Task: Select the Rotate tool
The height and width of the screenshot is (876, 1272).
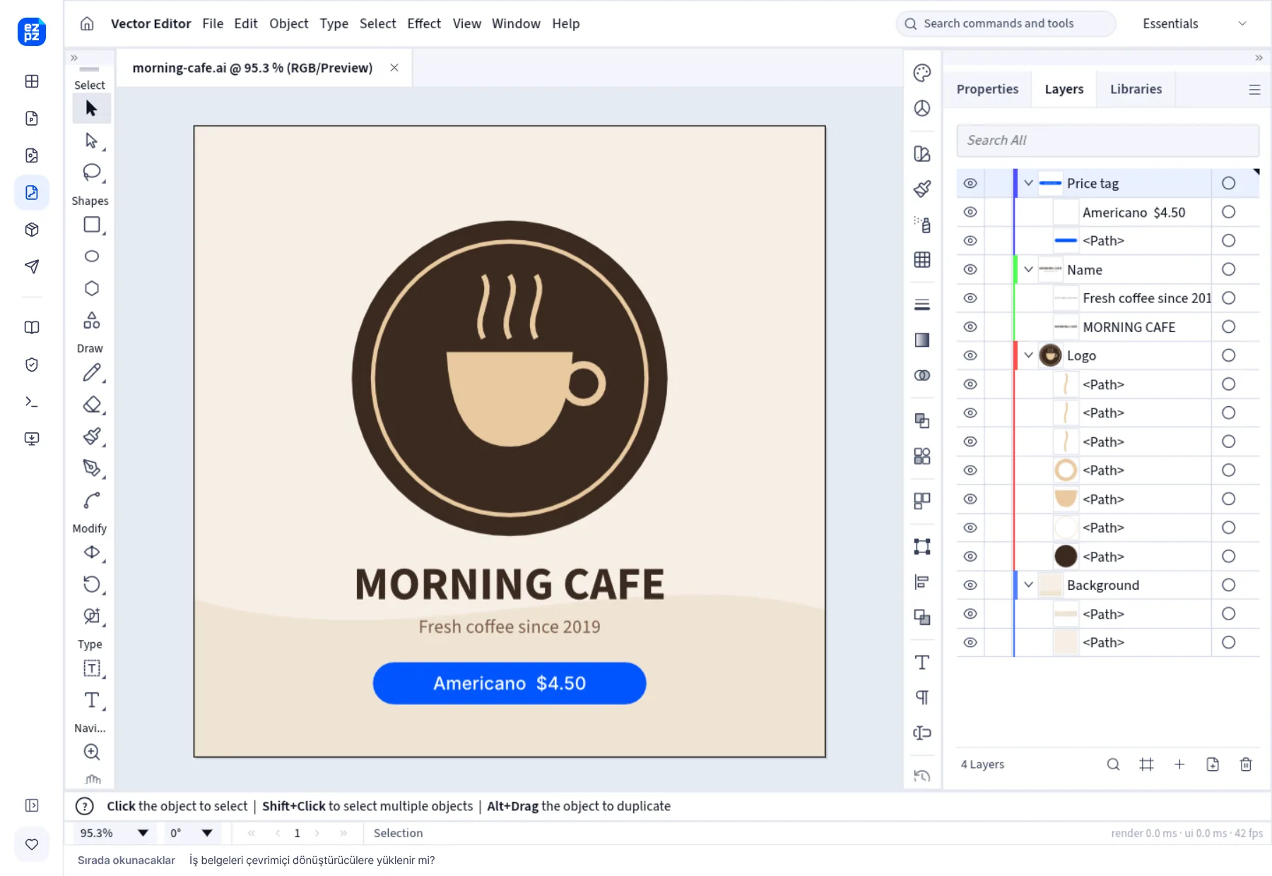Action: pyautogui.click(x=91, y=584)
